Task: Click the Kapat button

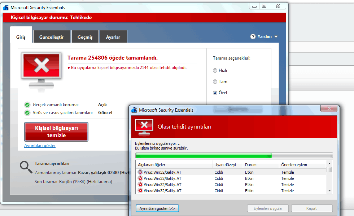Action: coord(312,208)
